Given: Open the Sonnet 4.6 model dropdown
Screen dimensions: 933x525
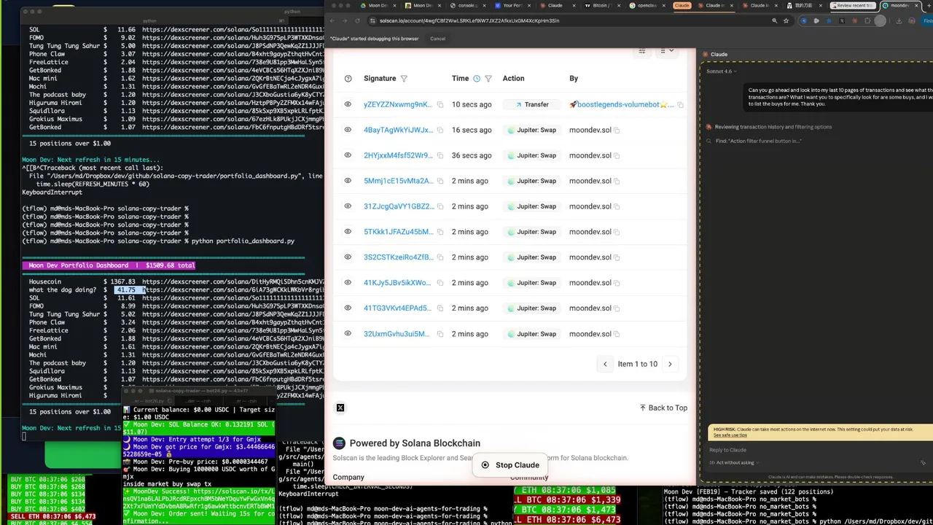Looking at the screenshot, I should 721,71.
